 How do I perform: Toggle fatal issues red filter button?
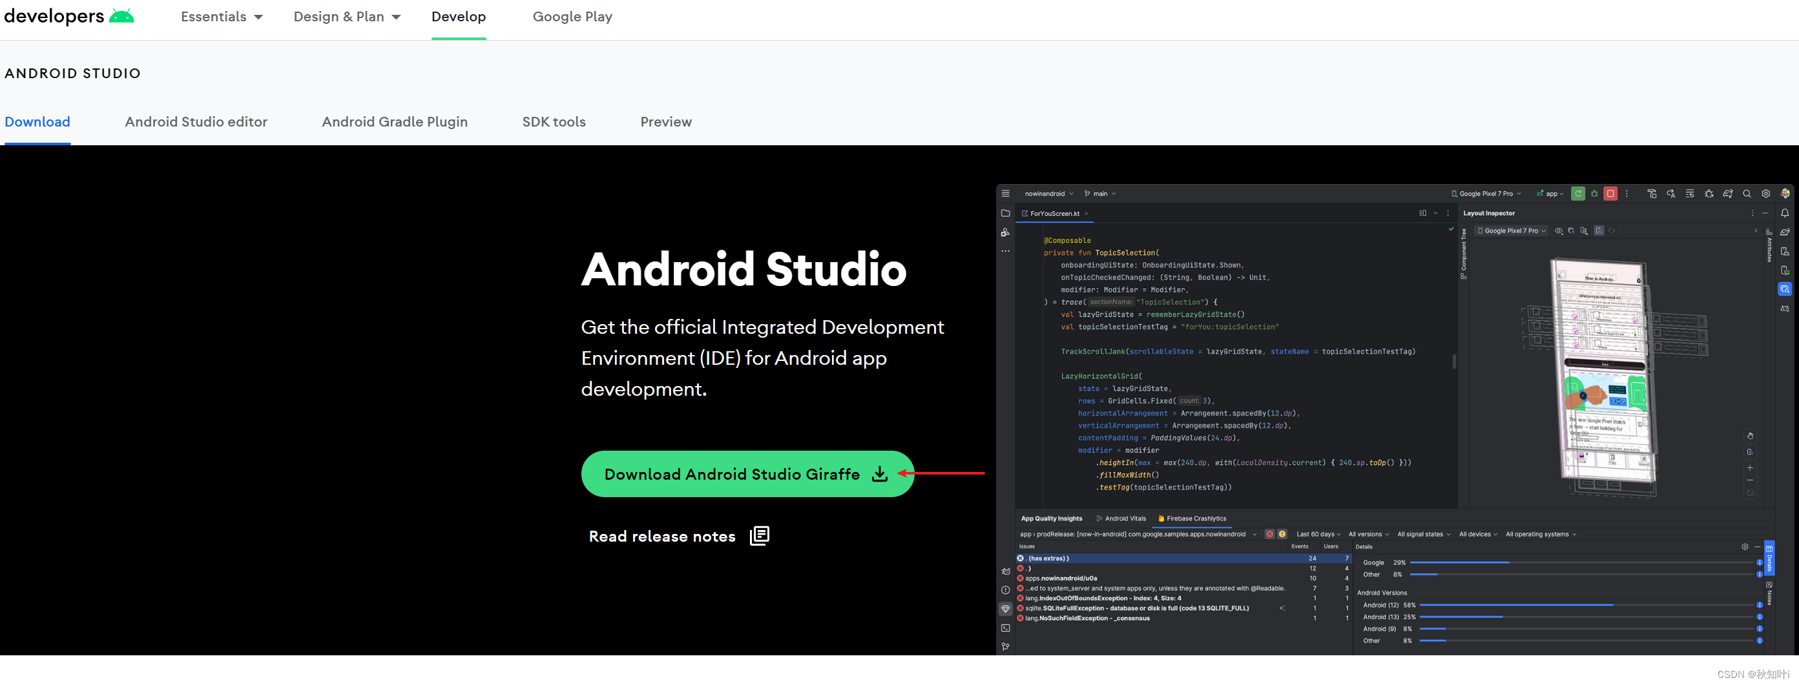[x=1270, y=534]
